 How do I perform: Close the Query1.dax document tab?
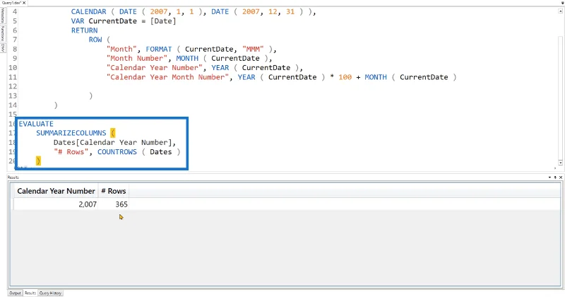click(24, 3)
